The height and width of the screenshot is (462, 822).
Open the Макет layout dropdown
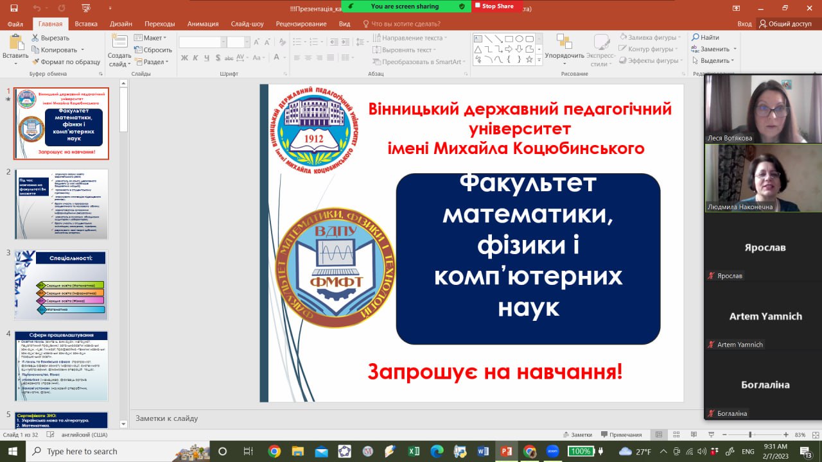151,38
